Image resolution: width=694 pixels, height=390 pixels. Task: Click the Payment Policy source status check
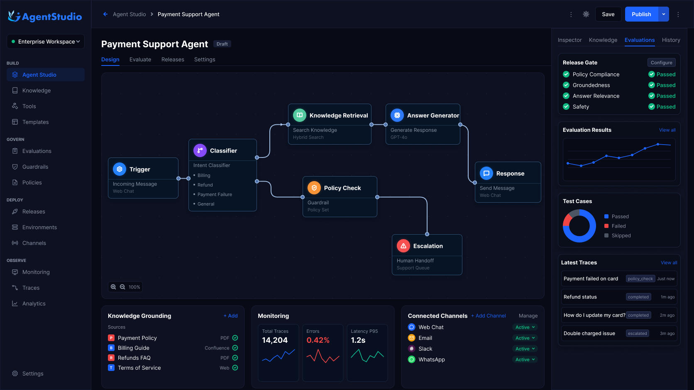pos(235,338)
